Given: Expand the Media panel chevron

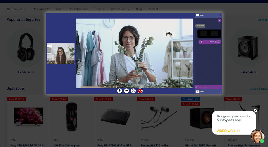Looking at the screenshot, I should [220, 92].
